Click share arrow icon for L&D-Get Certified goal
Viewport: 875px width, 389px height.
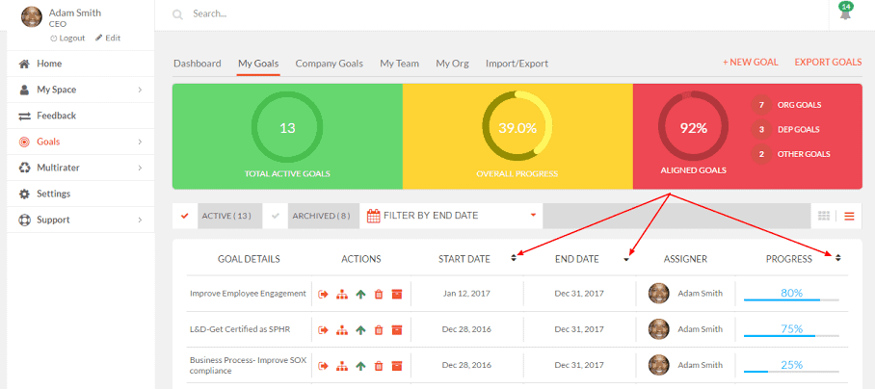(x=323, y=330)
